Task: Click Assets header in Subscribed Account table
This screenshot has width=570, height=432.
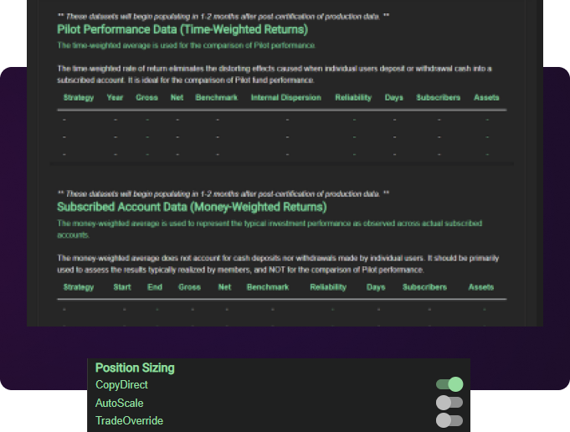Action: (x=481, y=287)
